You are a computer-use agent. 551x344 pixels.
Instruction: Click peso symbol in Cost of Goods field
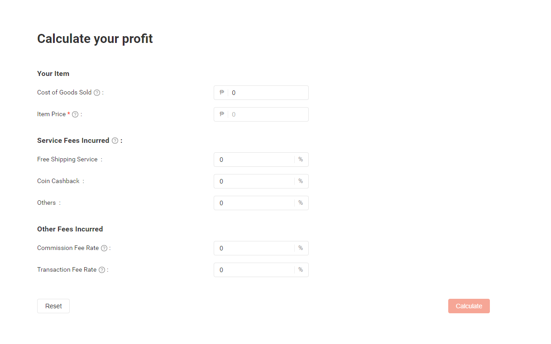[x=222, y=93]
